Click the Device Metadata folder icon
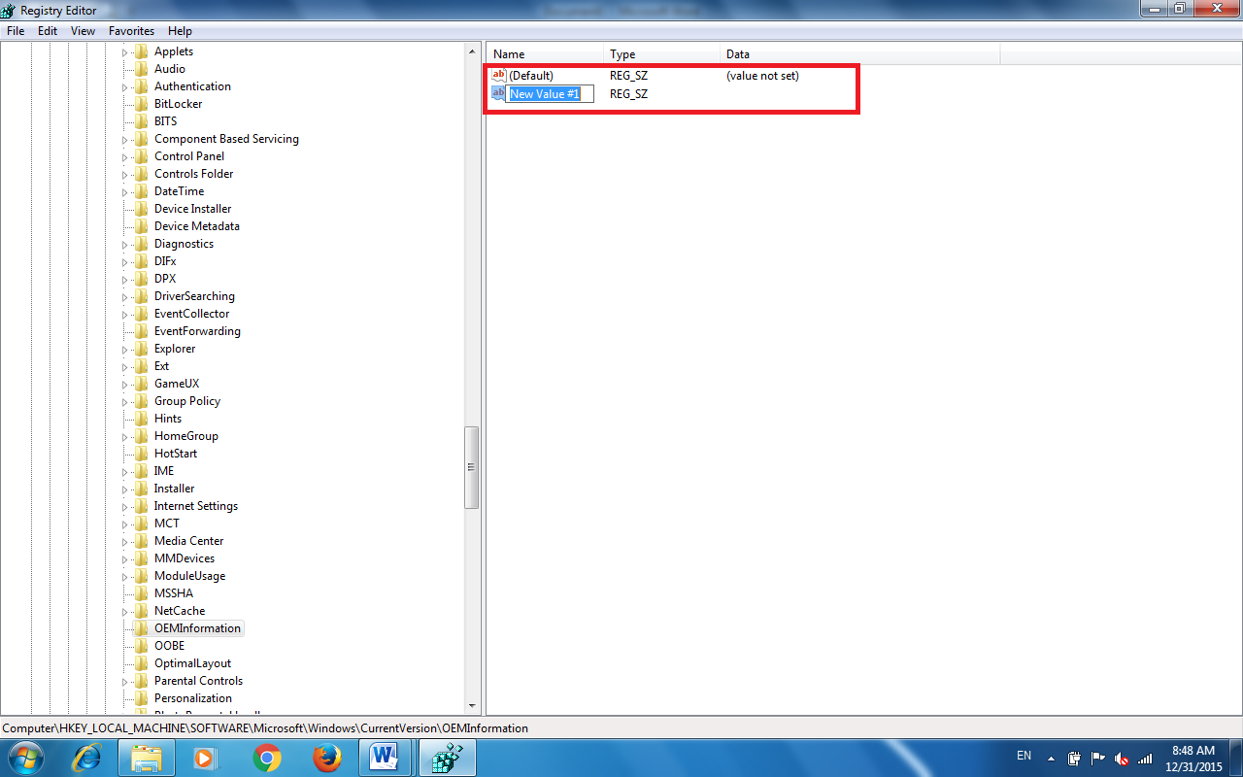Viewport: 1243px width, 777px height. coord(142,226)
